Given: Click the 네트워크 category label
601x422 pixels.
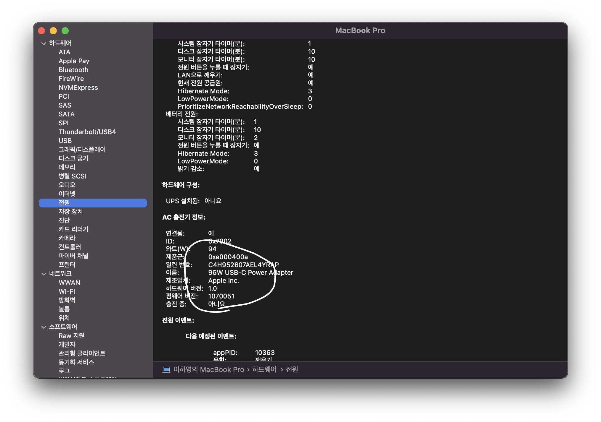Looking at the screenshot, I should pos(60,274).
